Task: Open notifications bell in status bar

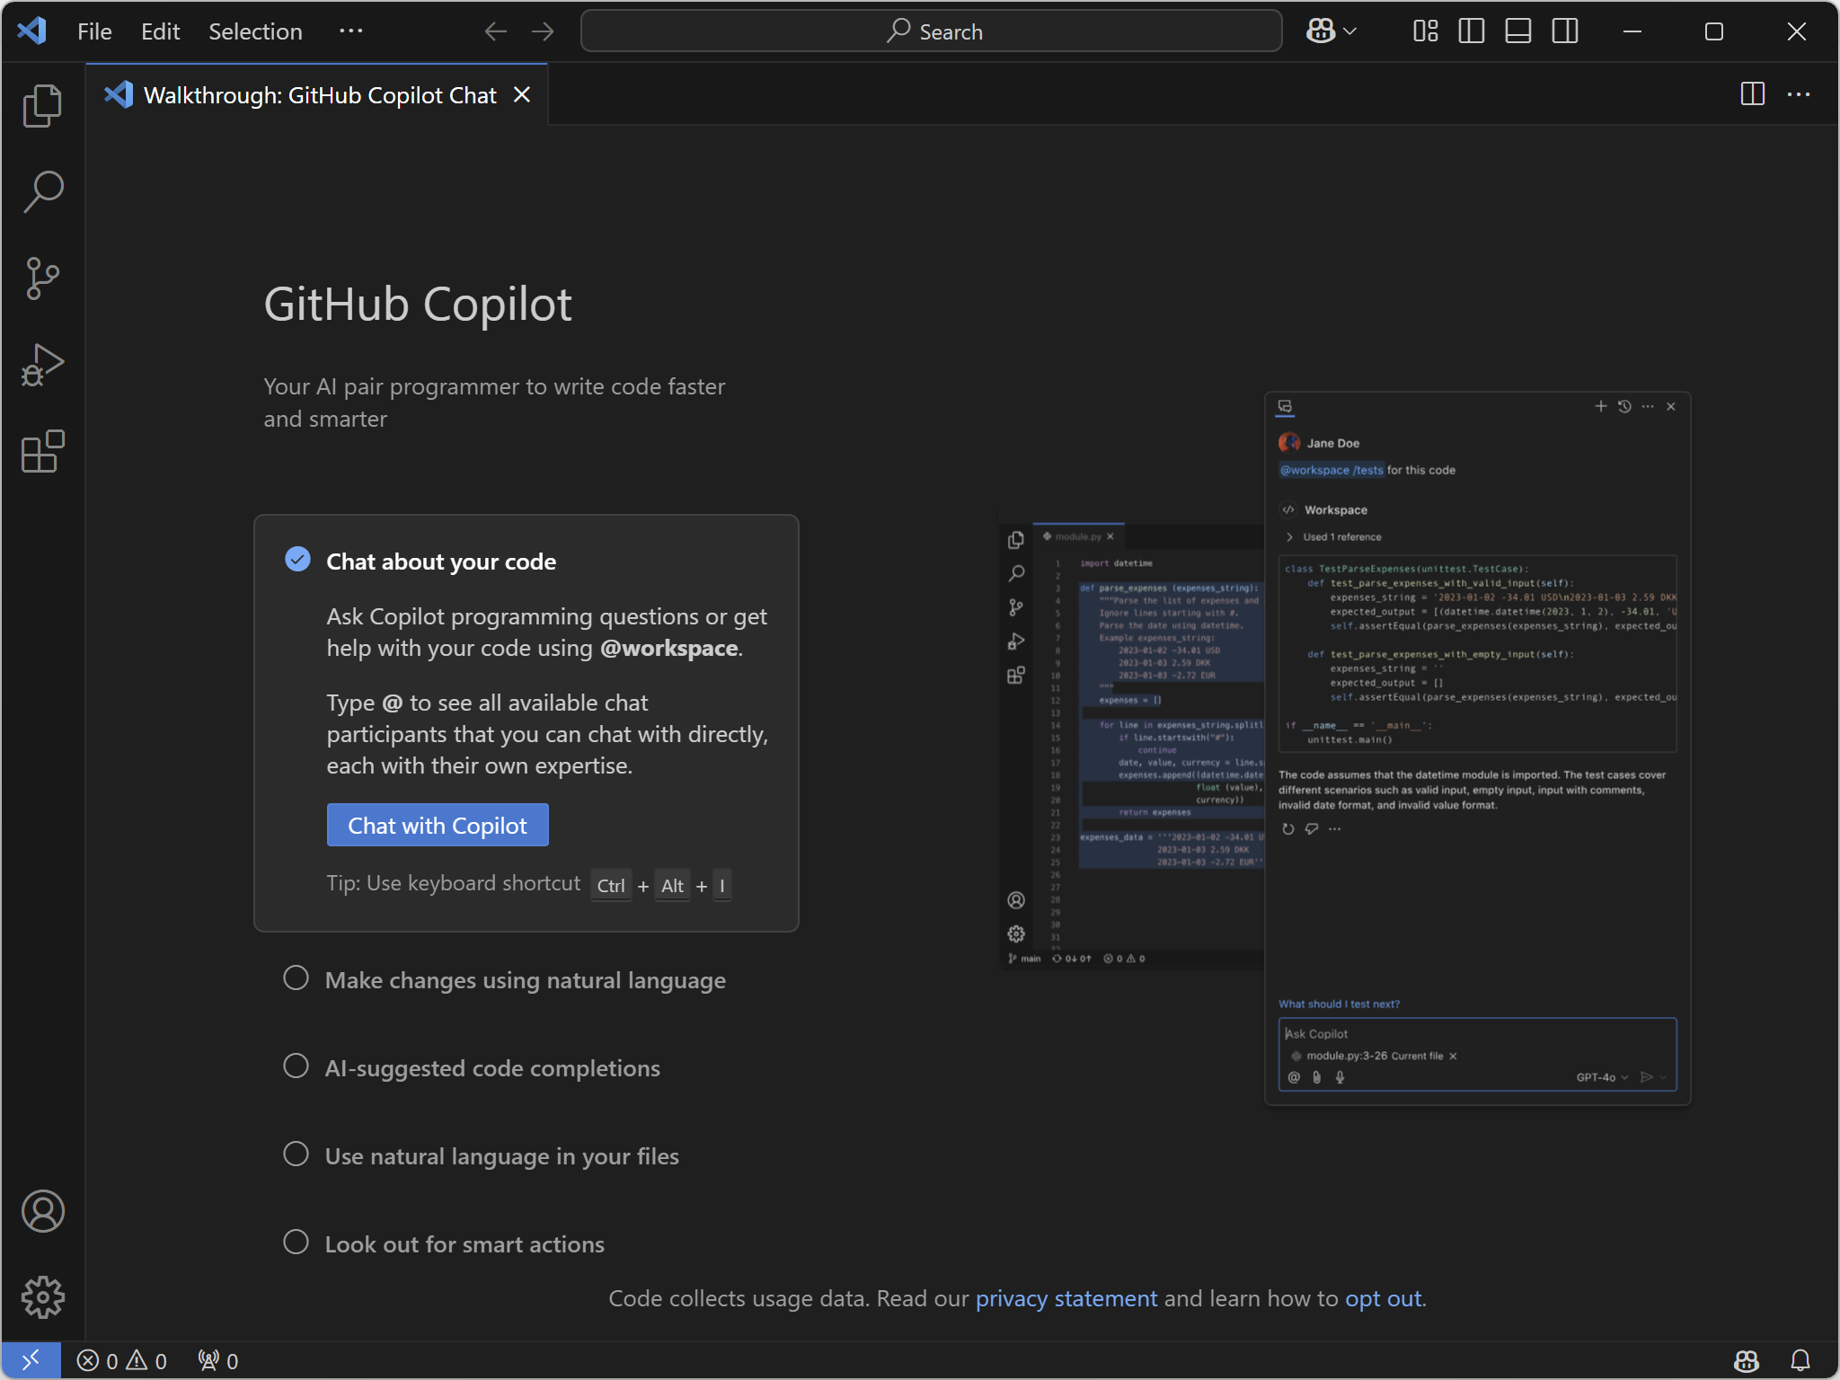Action: [x=1800, y=1360]
